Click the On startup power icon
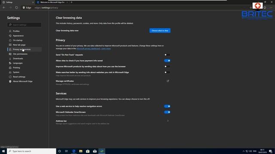Viewport: 275px width, 154px height. (x=10, y=40)
